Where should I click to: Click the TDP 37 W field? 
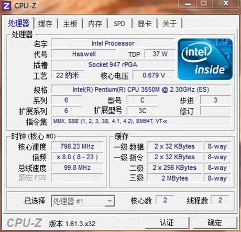click(x=160, y=54)
